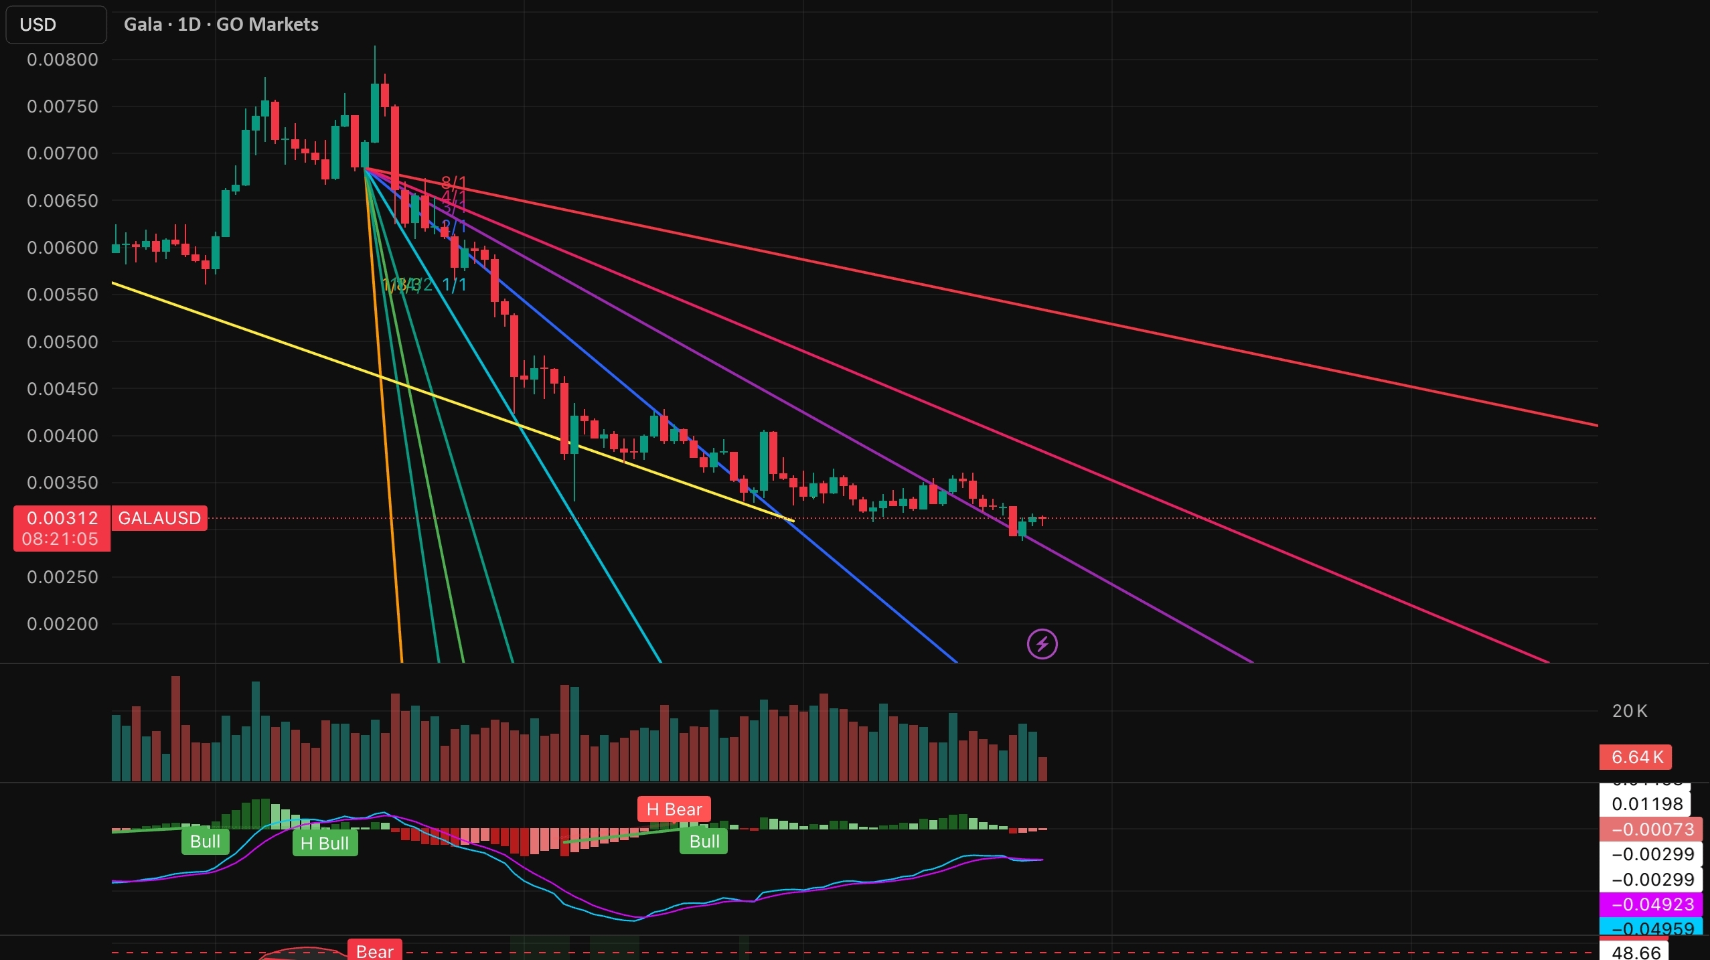Click the leftmost green Bull label

coord(205,841)
